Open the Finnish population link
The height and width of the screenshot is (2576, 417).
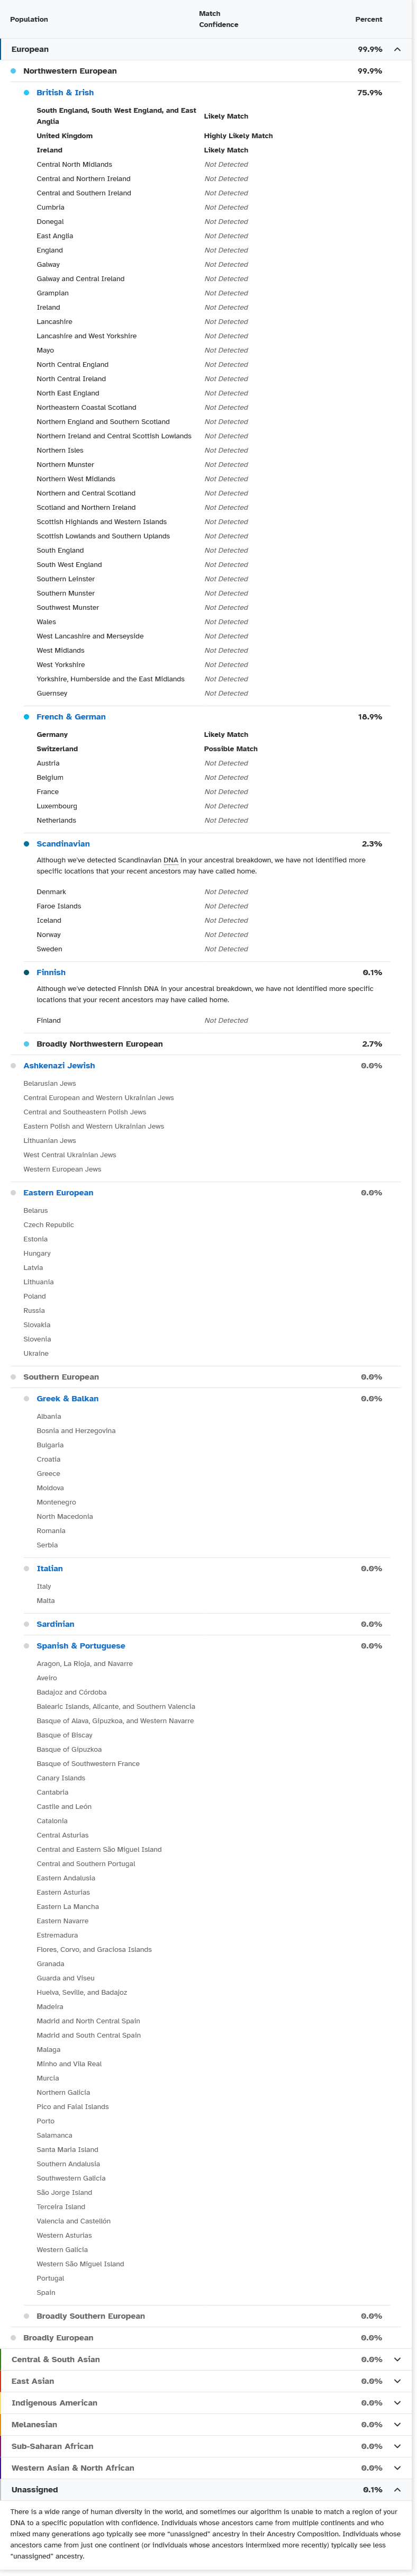click(51, 972)
